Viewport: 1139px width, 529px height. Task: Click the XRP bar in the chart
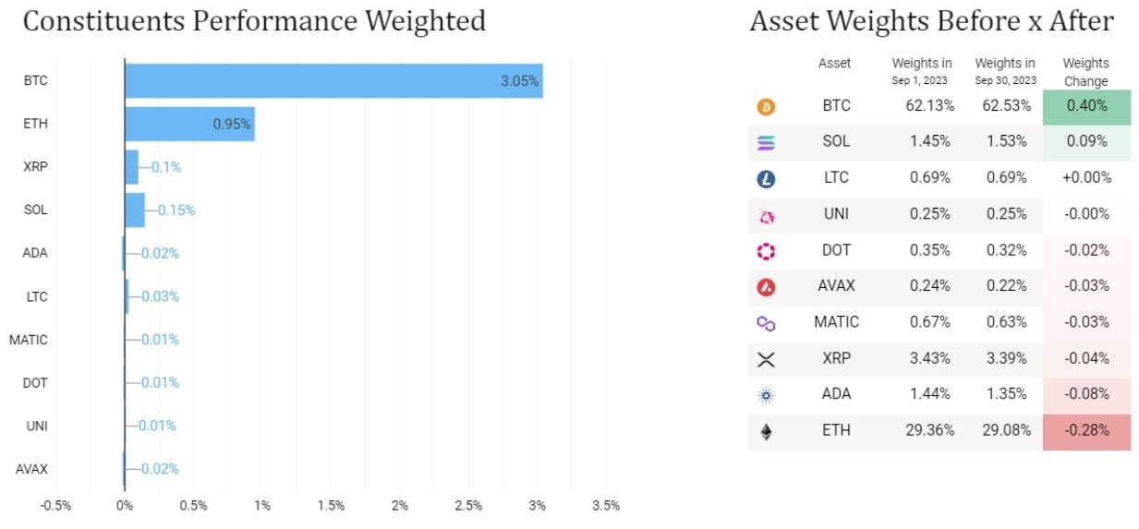click(x=131, y=167)
